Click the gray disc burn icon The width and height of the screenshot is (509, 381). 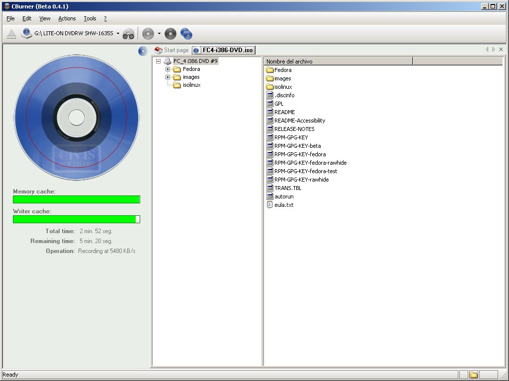pos(148,34)
